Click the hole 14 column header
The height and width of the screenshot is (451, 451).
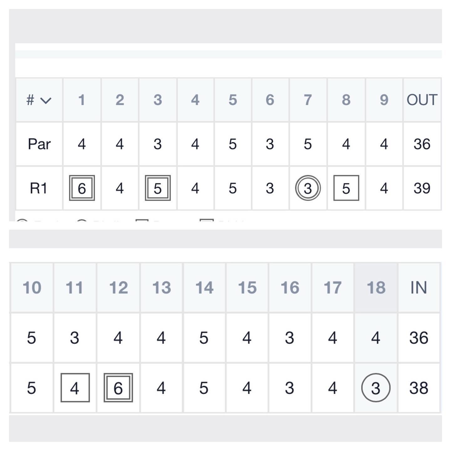(205, 288)
